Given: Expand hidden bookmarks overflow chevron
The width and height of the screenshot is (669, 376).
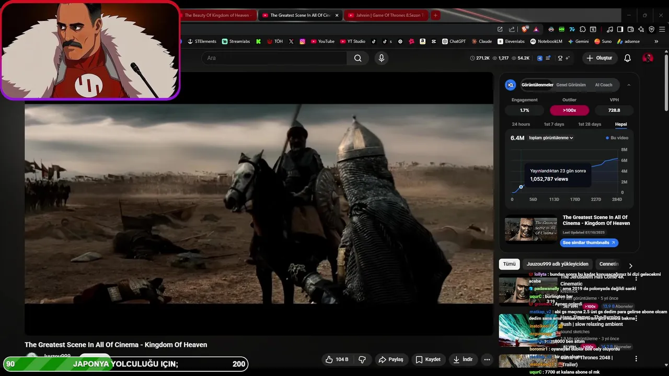Looking at the screenshot, I should click(658, 41).
